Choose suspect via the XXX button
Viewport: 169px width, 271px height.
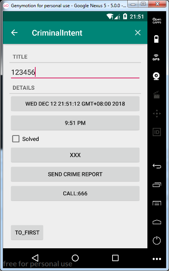click(x=75, y=155)
